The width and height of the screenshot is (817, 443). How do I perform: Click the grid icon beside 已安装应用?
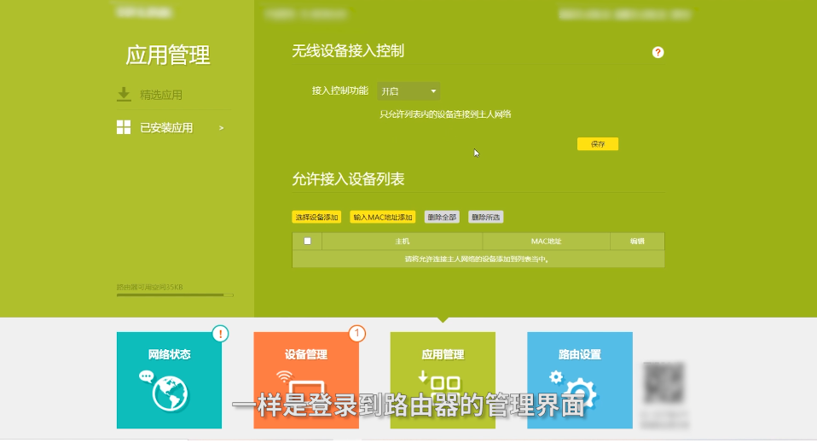(124, 128)
